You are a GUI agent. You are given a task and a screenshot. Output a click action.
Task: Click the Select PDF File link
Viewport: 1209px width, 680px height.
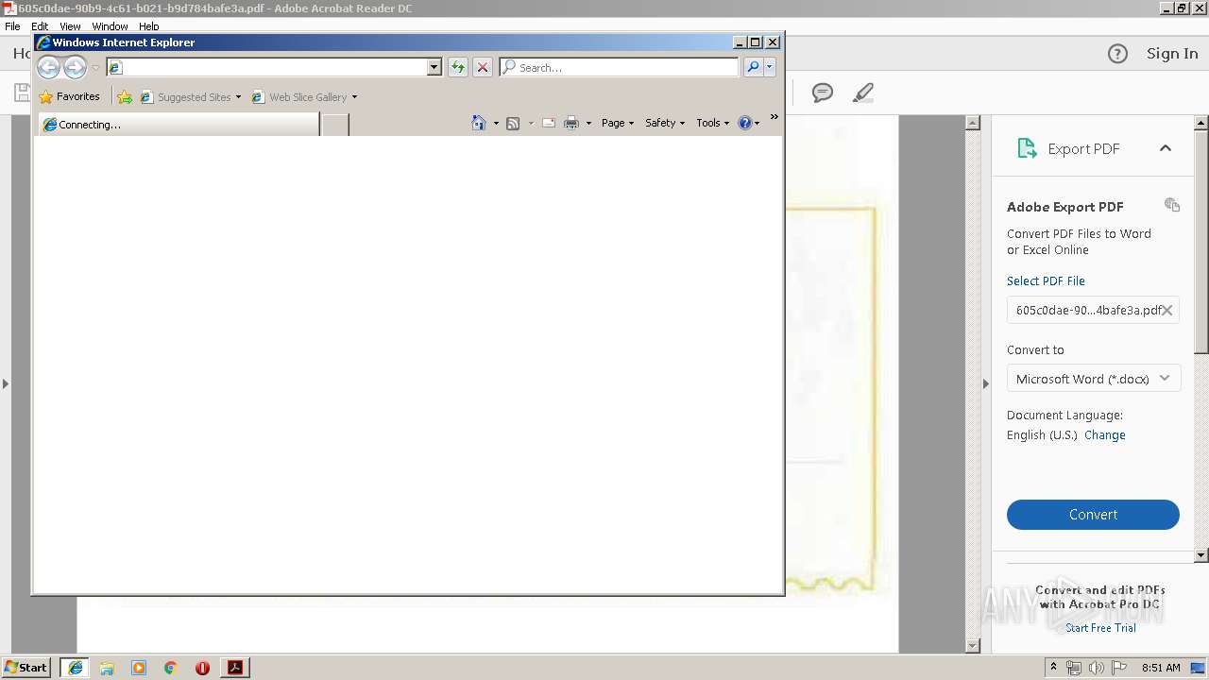coord(1046,281)
